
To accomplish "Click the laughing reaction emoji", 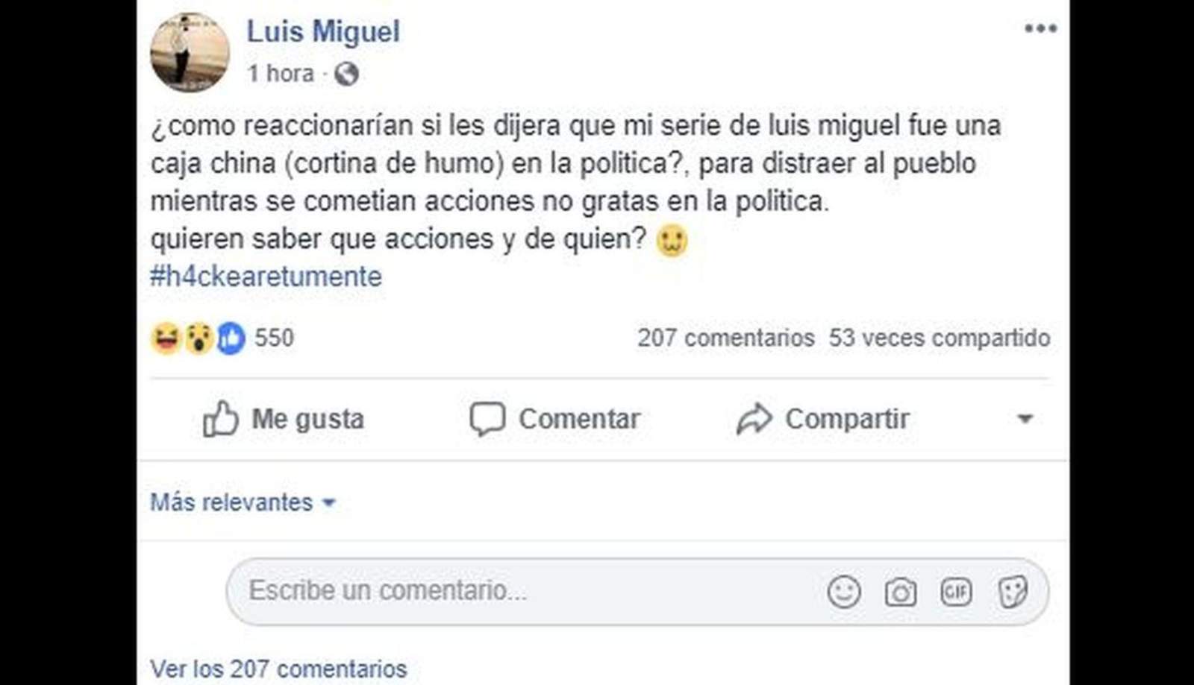I will 166,338.
